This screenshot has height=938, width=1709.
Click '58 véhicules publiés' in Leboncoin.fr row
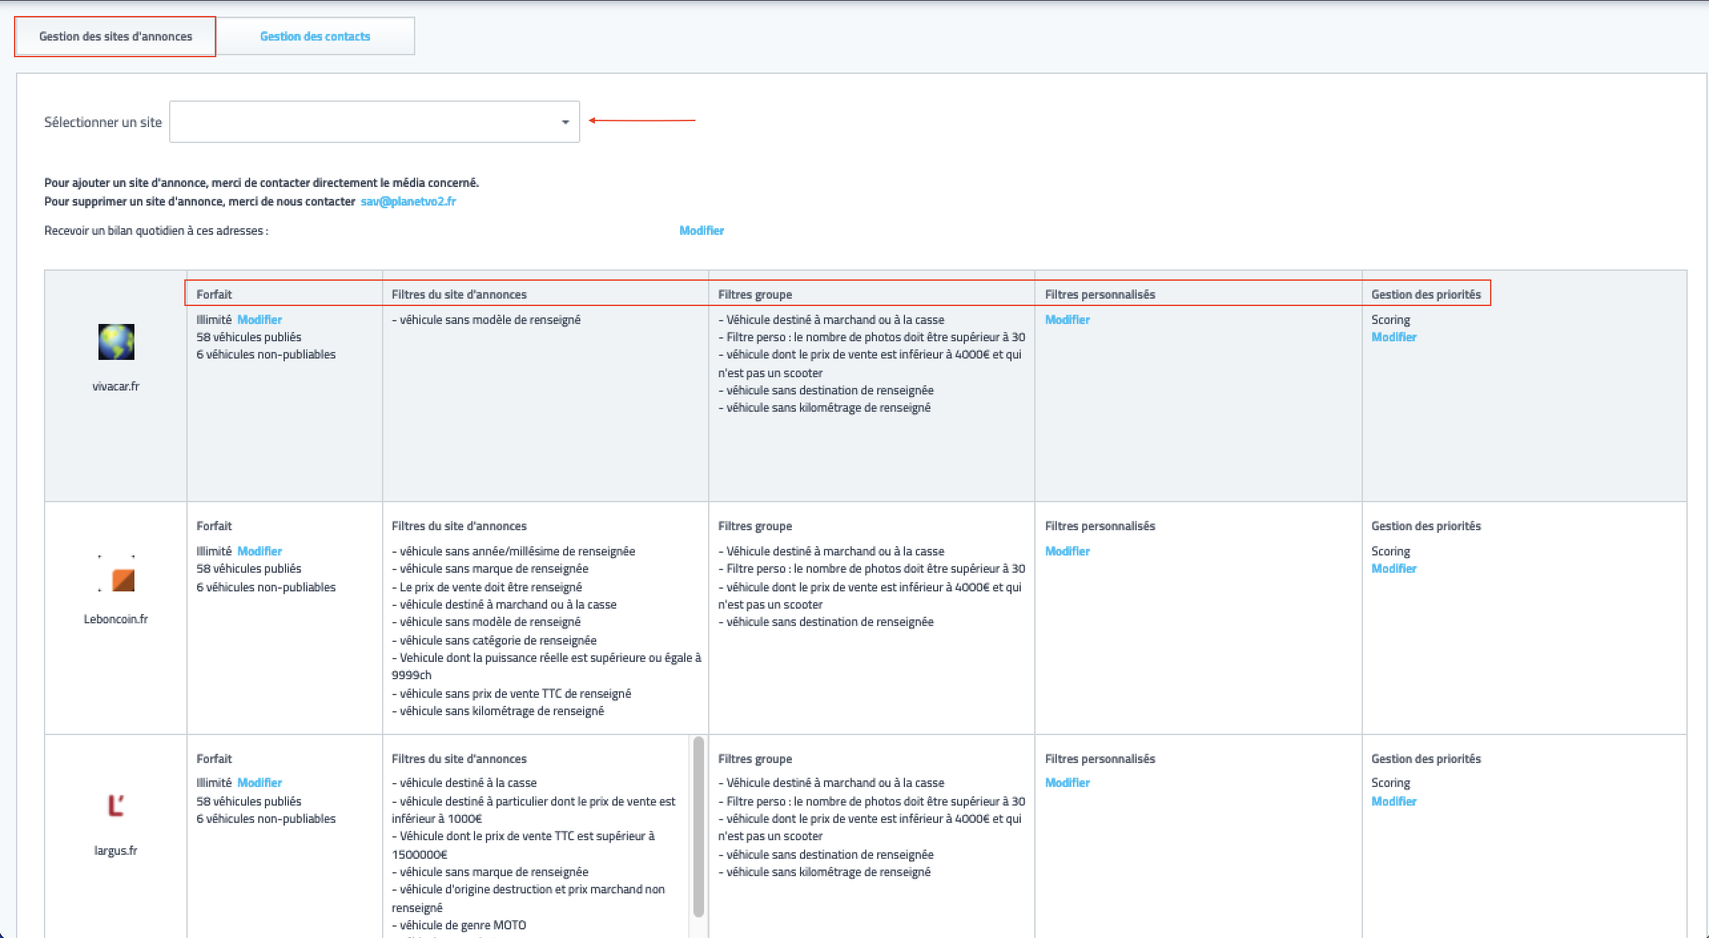[x=249, y=569]
